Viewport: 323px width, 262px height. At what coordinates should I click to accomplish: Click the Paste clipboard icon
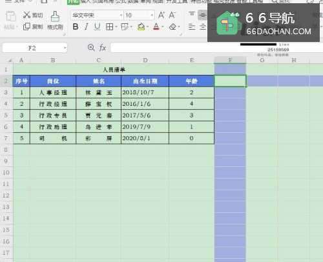11,17
